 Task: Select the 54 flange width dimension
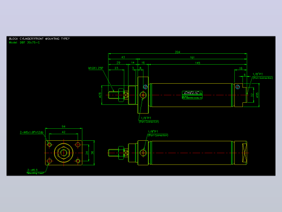(x=63, y=127)
